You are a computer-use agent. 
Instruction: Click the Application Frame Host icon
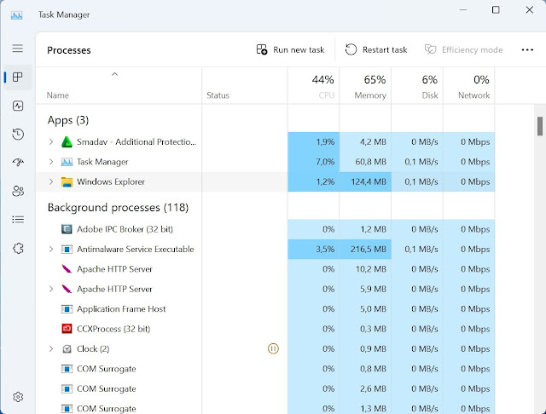[x=67, y=308]
